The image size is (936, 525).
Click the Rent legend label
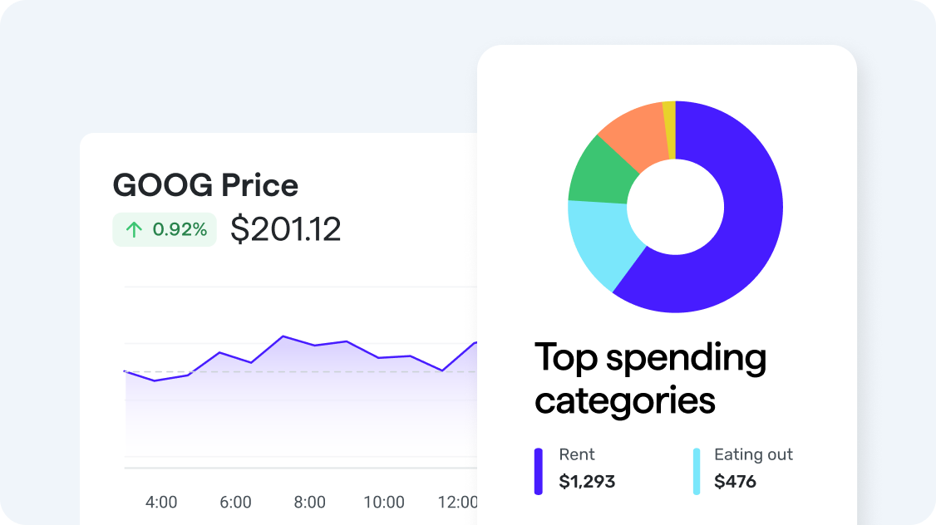pyautogui.click(x=577, y=454)
